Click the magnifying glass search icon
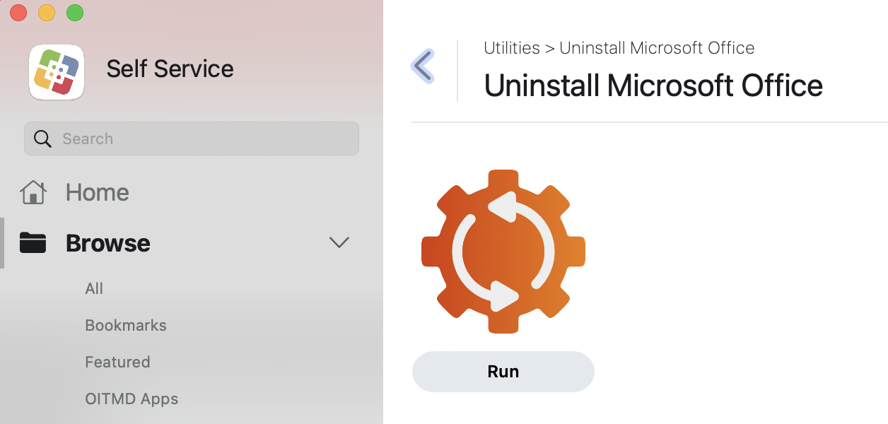 click(42, 139)
